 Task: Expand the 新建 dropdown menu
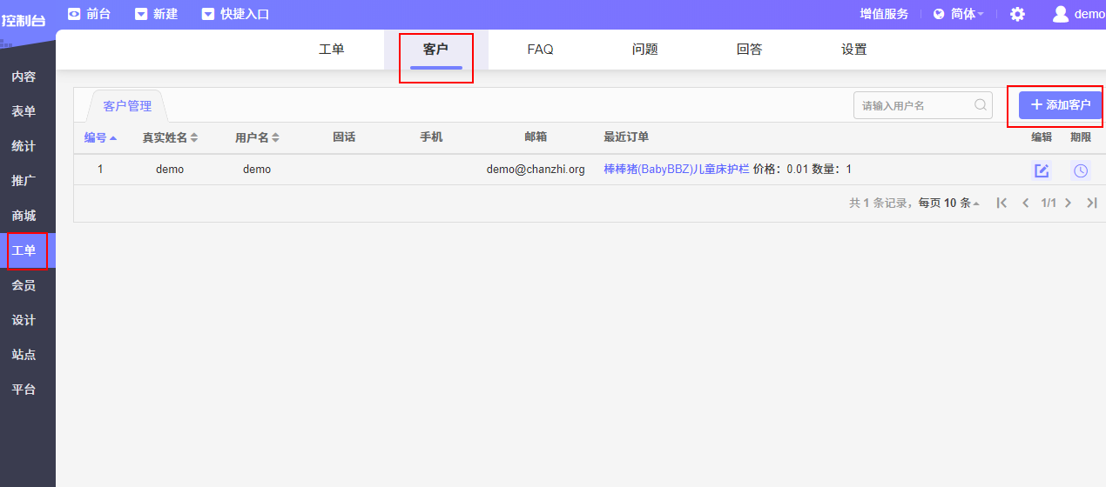point(157,14)
